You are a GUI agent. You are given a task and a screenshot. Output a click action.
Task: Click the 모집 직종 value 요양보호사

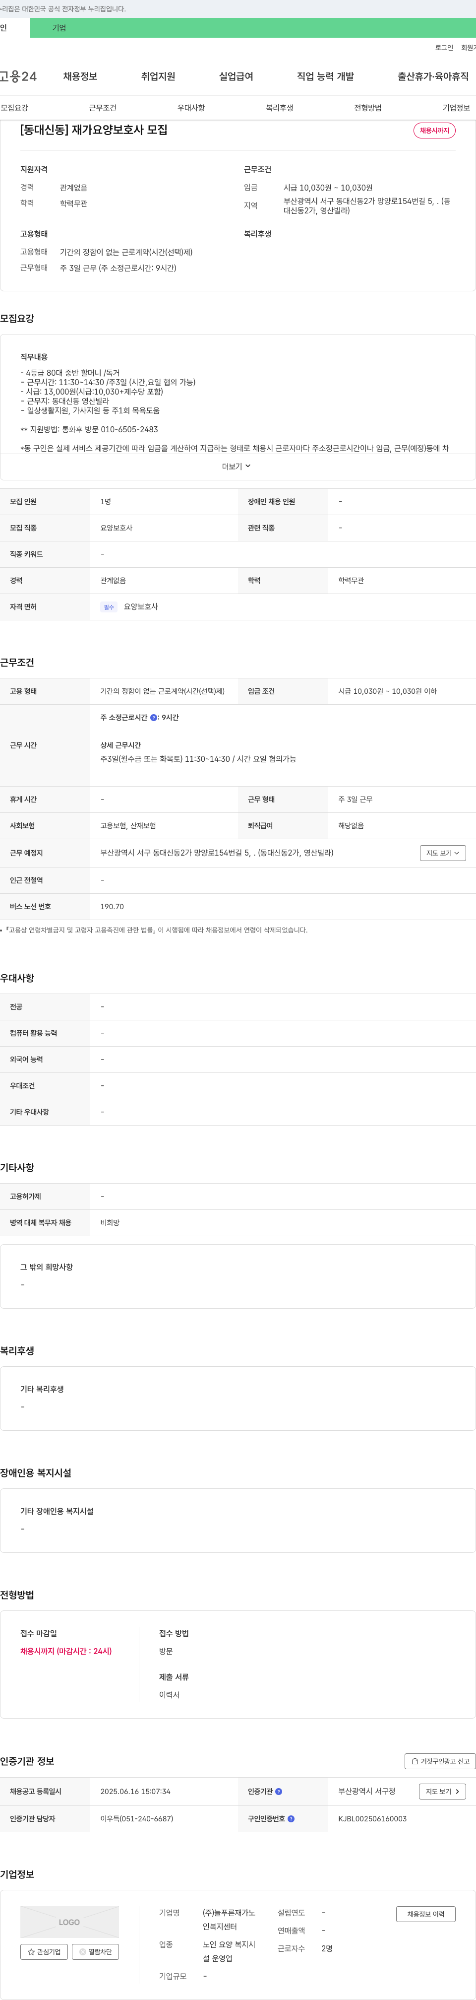(x=117, y=528)
